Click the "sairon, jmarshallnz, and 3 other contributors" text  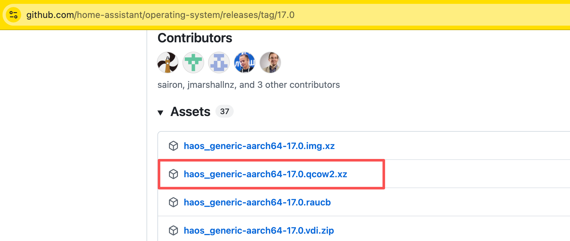(248, 85)
